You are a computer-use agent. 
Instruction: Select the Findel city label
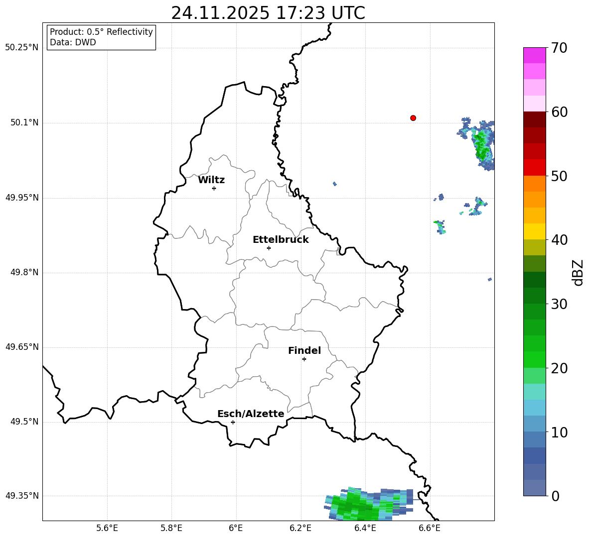tap(304, 350)
